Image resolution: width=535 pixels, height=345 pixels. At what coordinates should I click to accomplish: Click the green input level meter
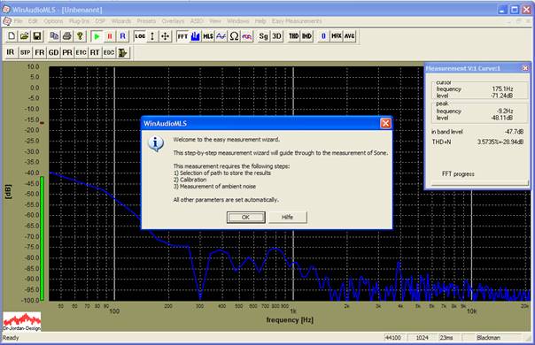click(x=43, y=238)
